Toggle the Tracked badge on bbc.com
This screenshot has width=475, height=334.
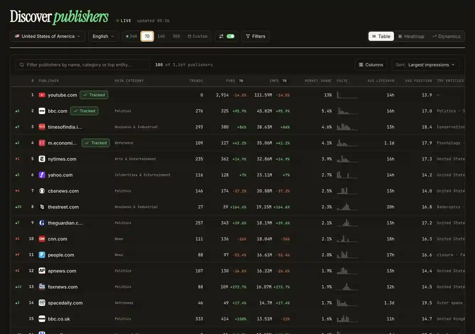coord(84,111)
